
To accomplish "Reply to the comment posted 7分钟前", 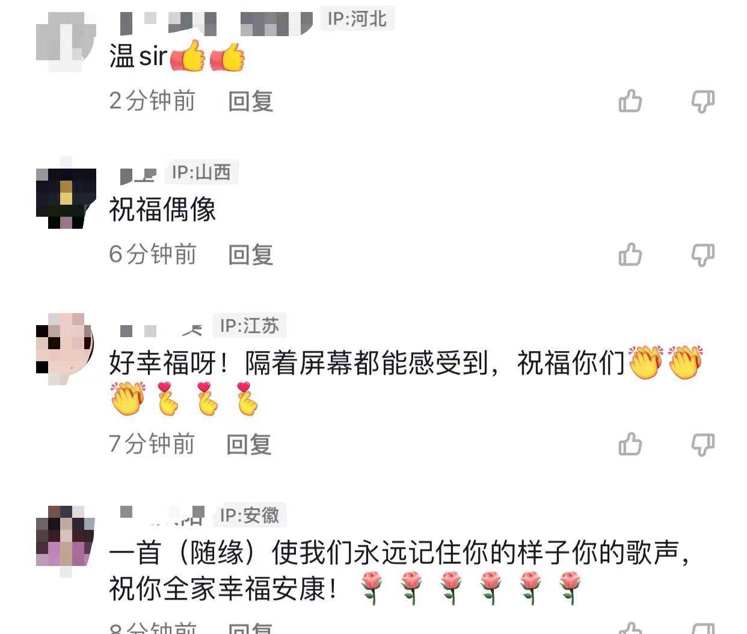I will pos(249,444).
